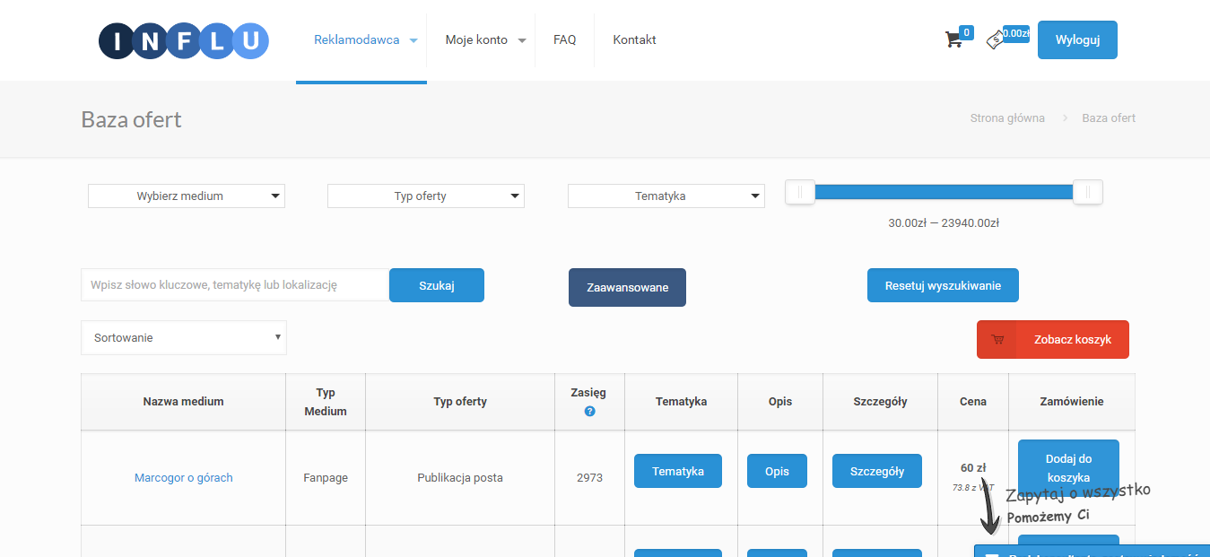
Task: Click the account balance money icon
Action: (x=995, y=40)
